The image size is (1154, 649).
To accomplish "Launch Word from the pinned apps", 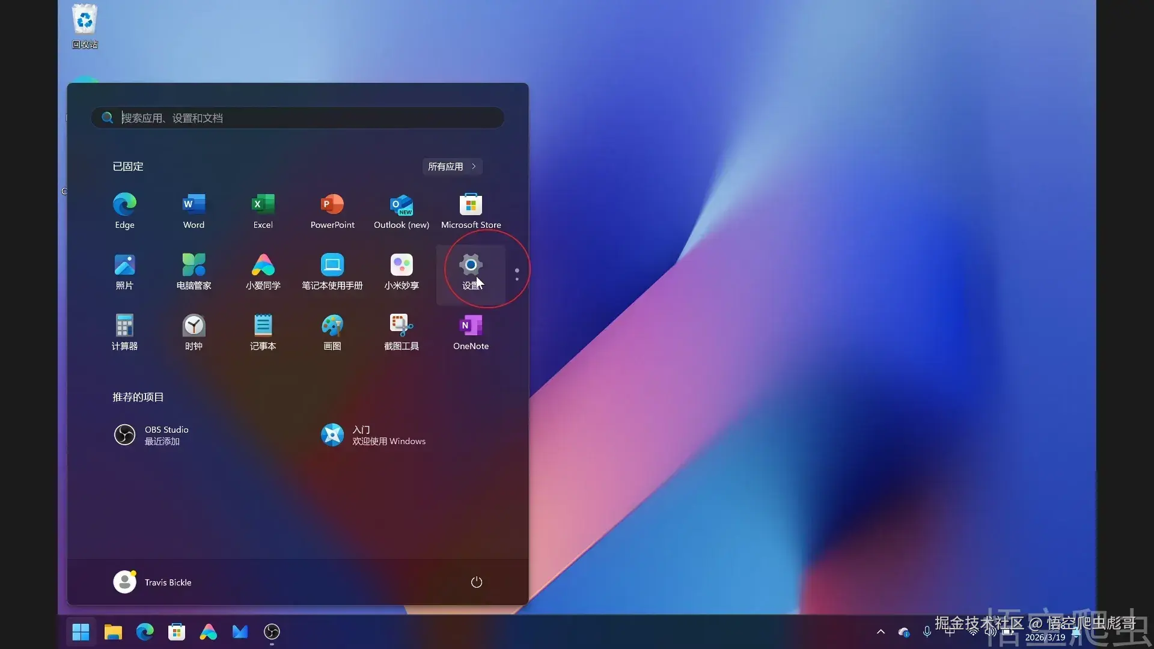I will (x=194, y=210).
